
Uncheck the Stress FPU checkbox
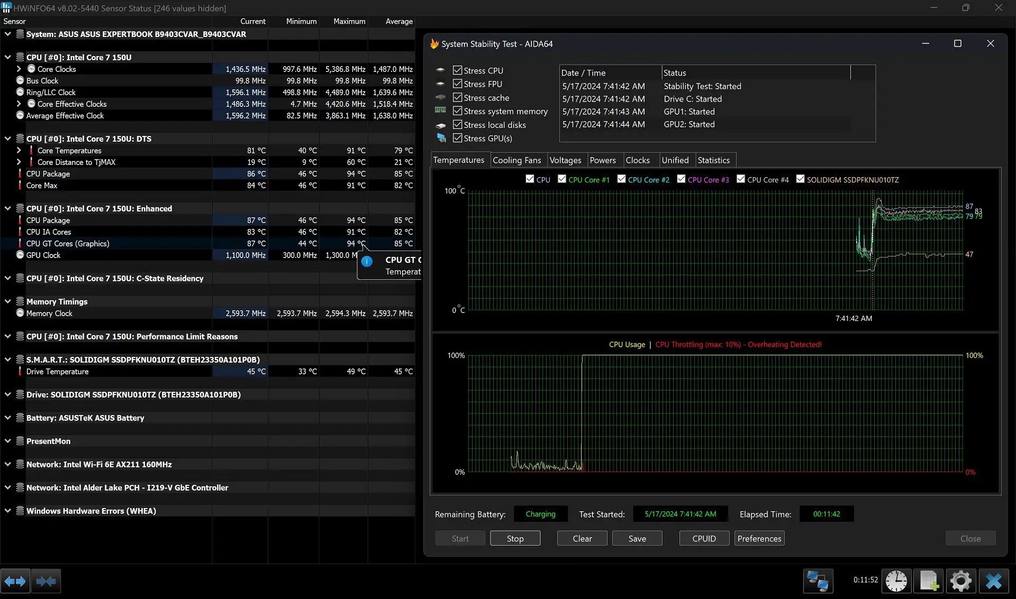tap(458, 84)
